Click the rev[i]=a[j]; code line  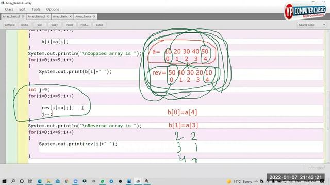point(58,108)
